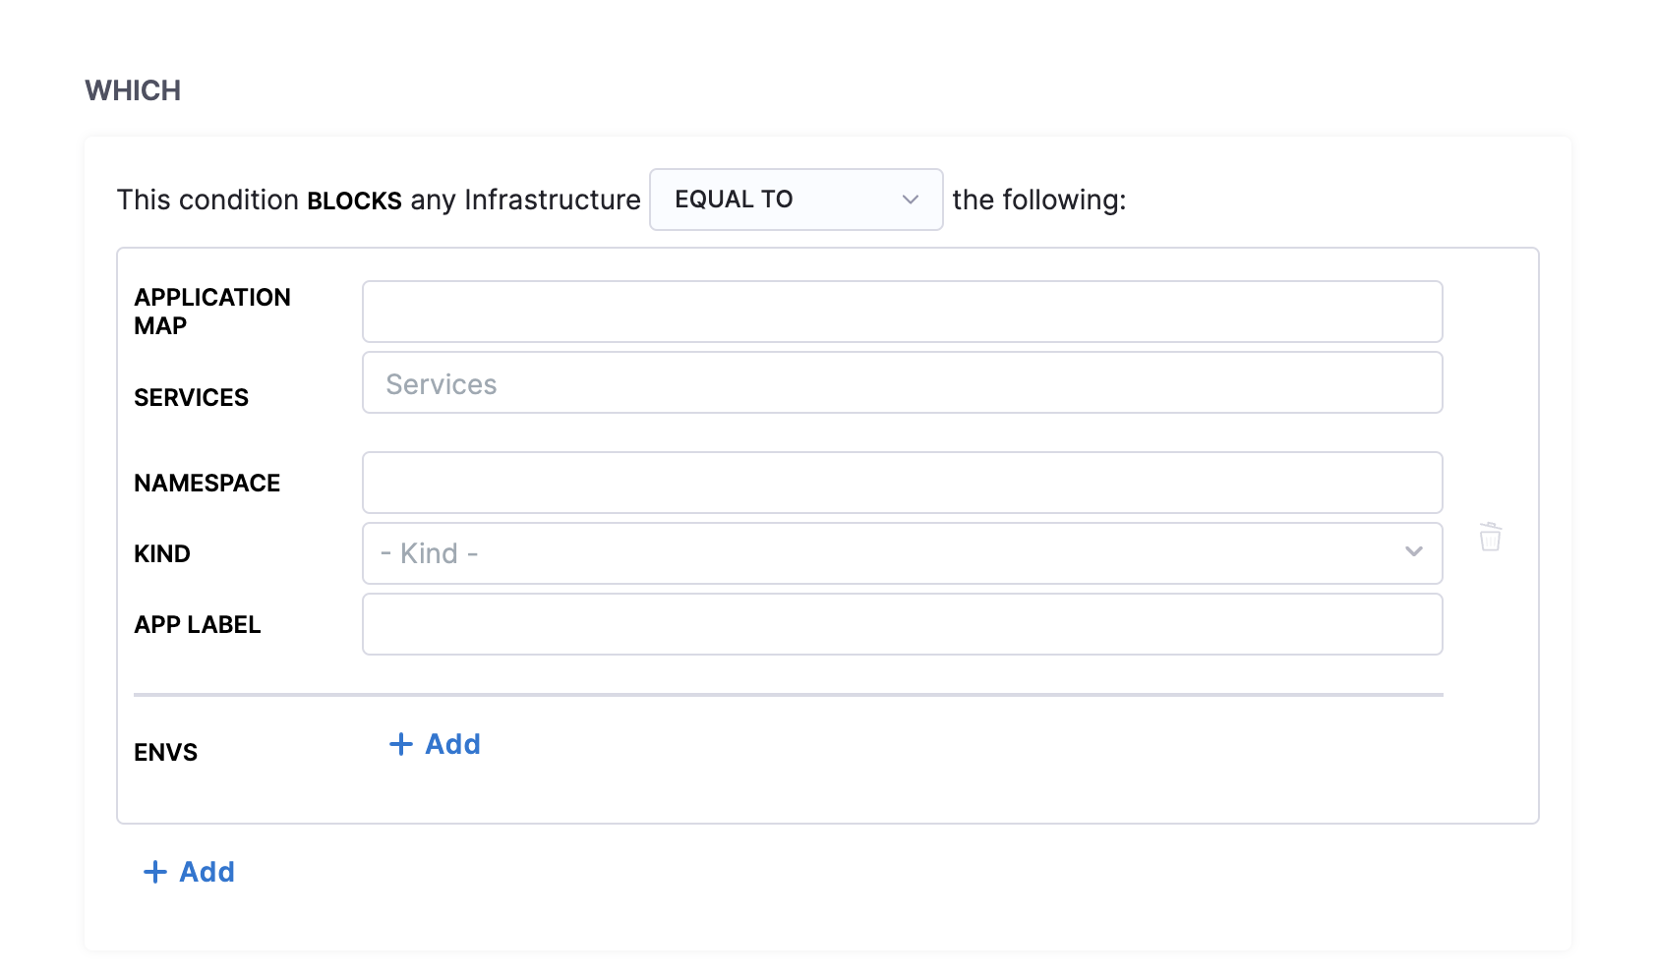The image size is (1654, 974).
Task: Focus the Application Map input field
Action: [902, 312]
